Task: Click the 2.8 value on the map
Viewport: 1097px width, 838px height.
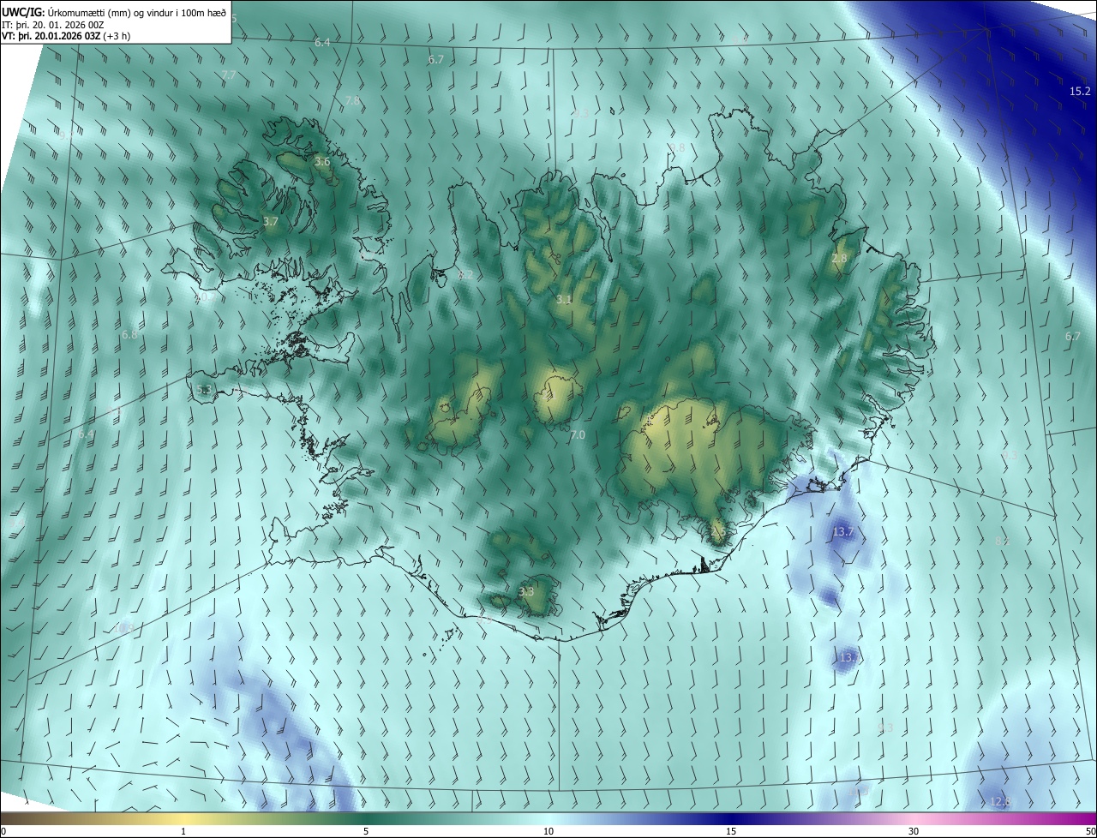Action: coord(840,259)
